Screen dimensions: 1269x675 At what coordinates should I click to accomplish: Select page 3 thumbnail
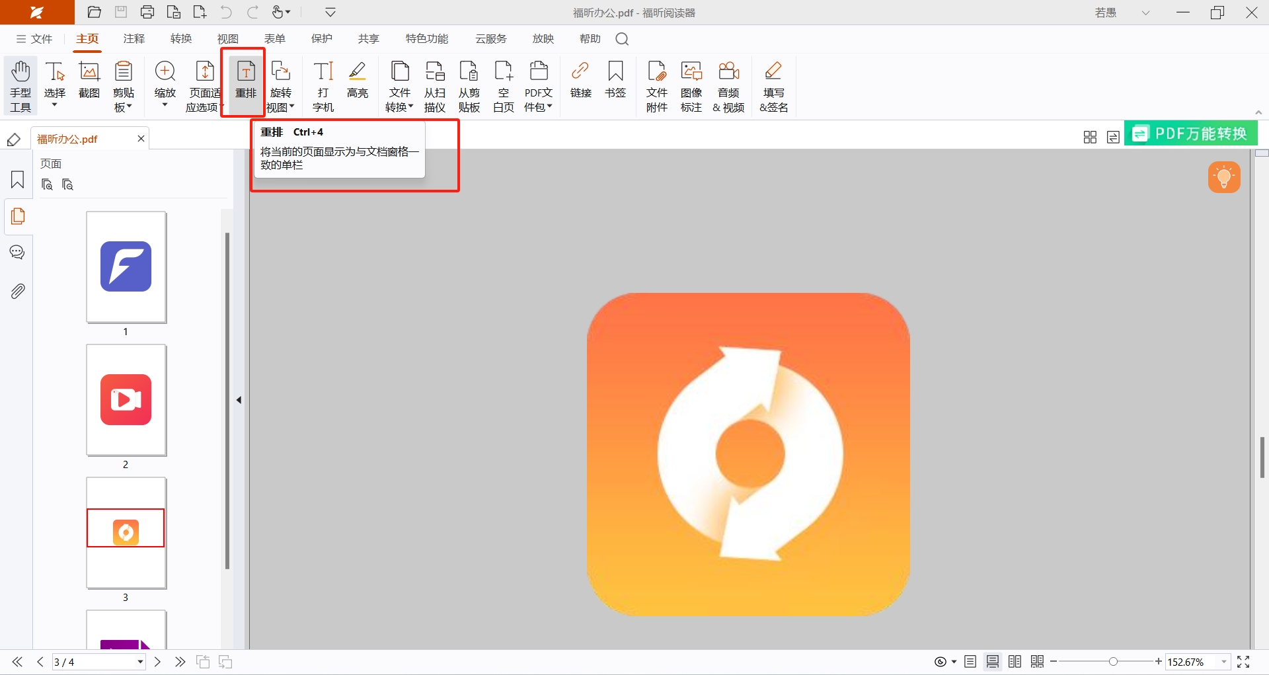click(126, 533)
